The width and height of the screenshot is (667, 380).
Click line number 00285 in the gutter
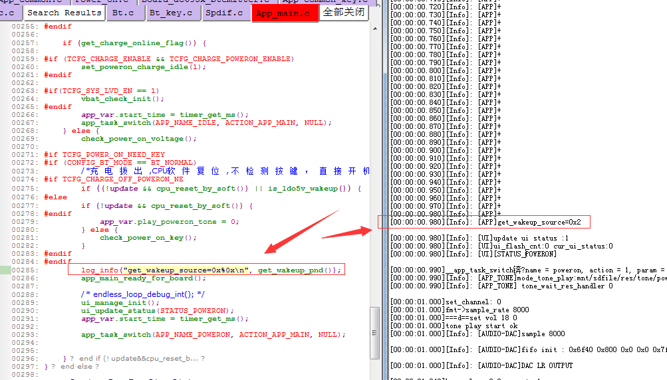25,270
